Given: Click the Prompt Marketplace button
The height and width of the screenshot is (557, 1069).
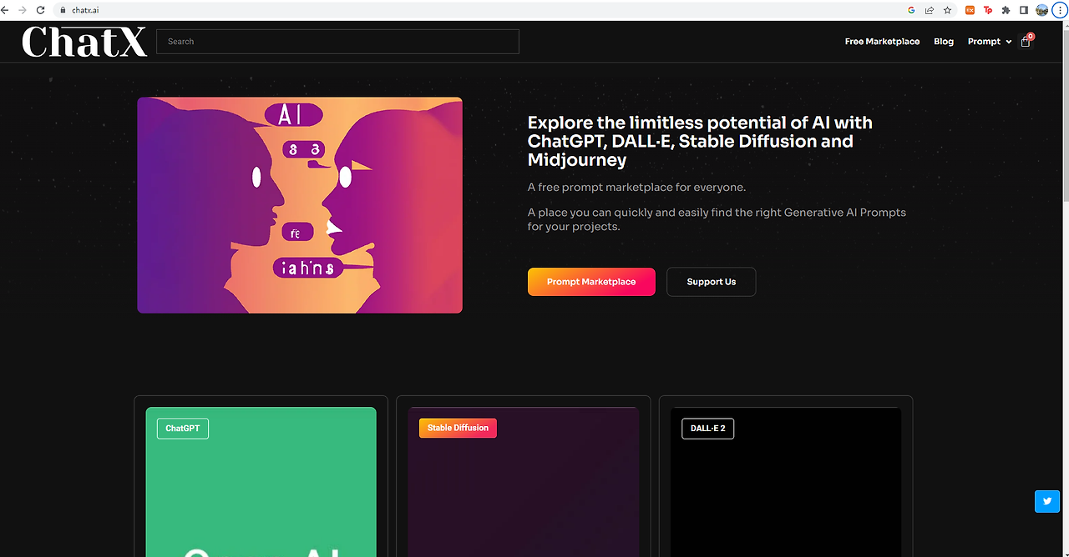Looking at the screenshot, I should 591,282.
